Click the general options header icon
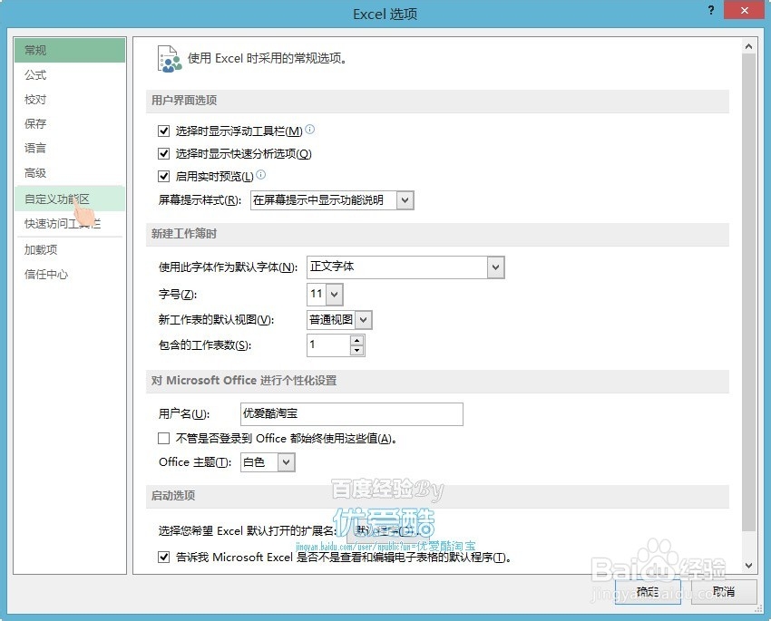The image size is (771, 621). [x=169, y=58]
